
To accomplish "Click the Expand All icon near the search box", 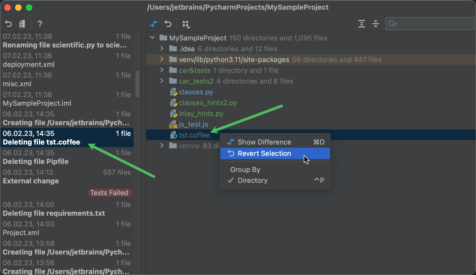I will 361,24.
